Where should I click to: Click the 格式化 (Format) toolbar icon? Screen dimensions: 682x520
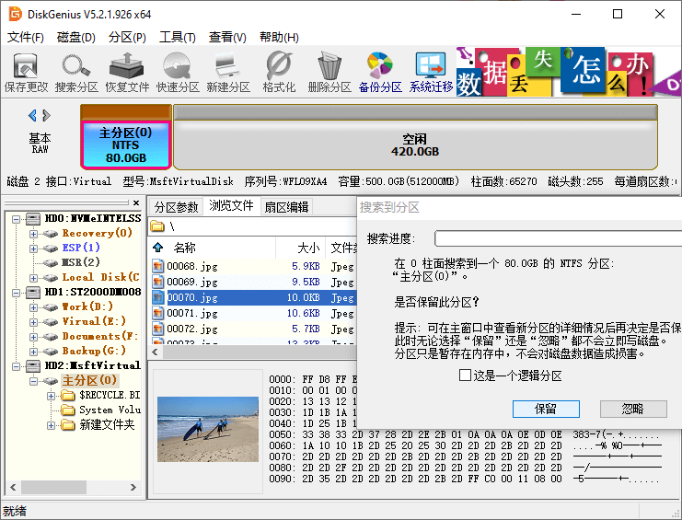(x=279, y=72)
